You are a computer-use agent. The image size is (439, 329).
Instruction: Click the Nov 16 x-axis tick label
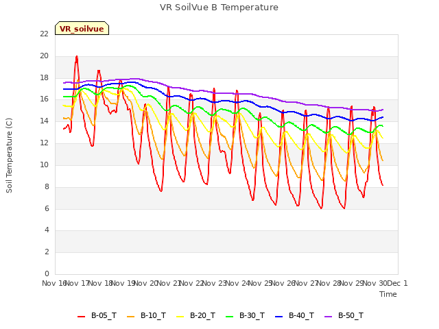pos(54,283)
